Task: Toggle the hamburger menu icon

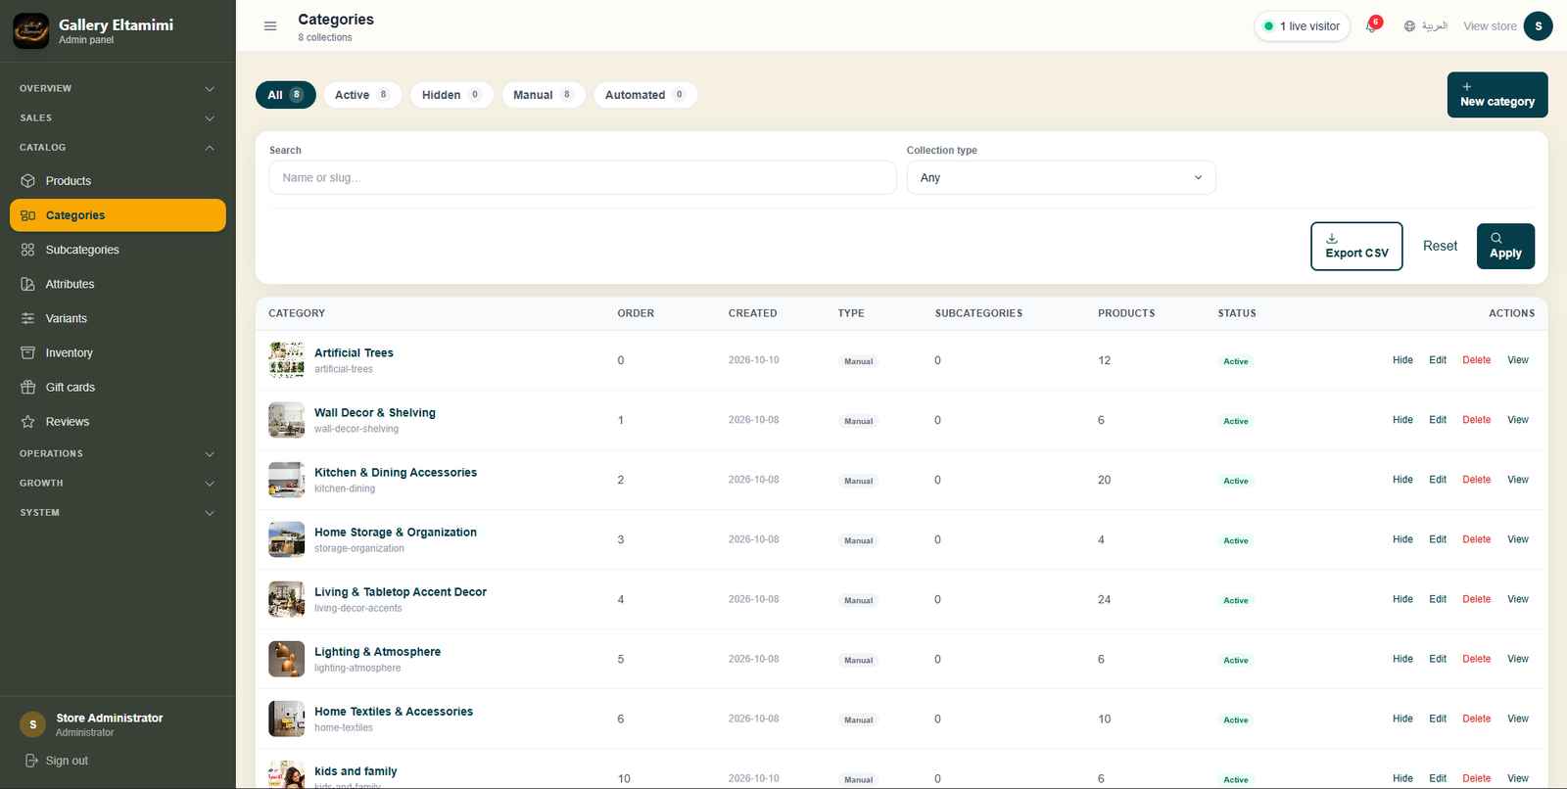Action: click(270, 26)
